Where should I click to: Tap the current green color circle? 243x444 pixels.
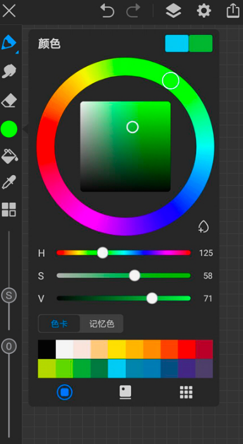pos(9,129)
